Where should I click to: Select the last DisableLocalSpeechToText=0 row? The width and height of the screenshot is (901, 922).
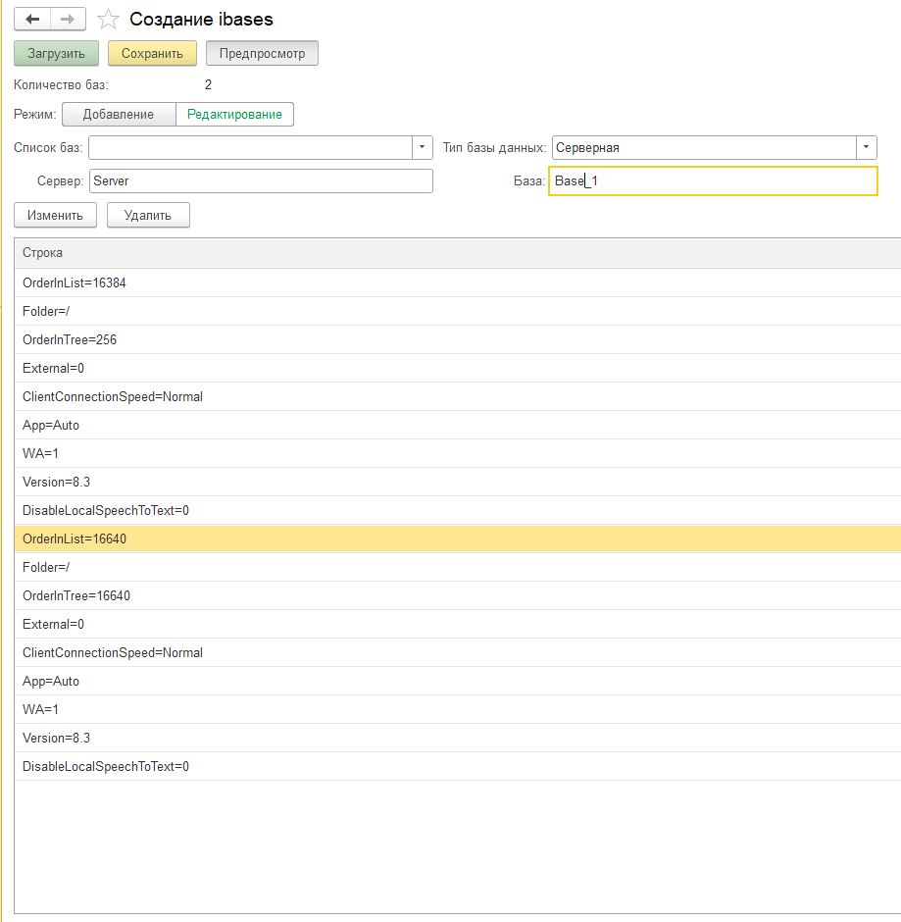coord(458,766)
